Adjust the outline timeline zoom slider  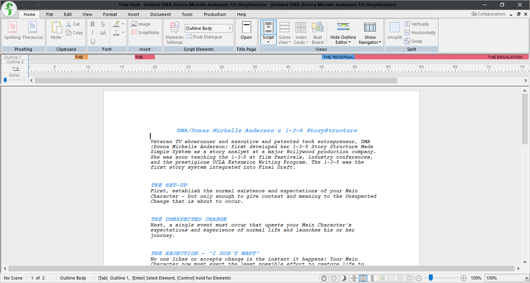coord(5,80)
